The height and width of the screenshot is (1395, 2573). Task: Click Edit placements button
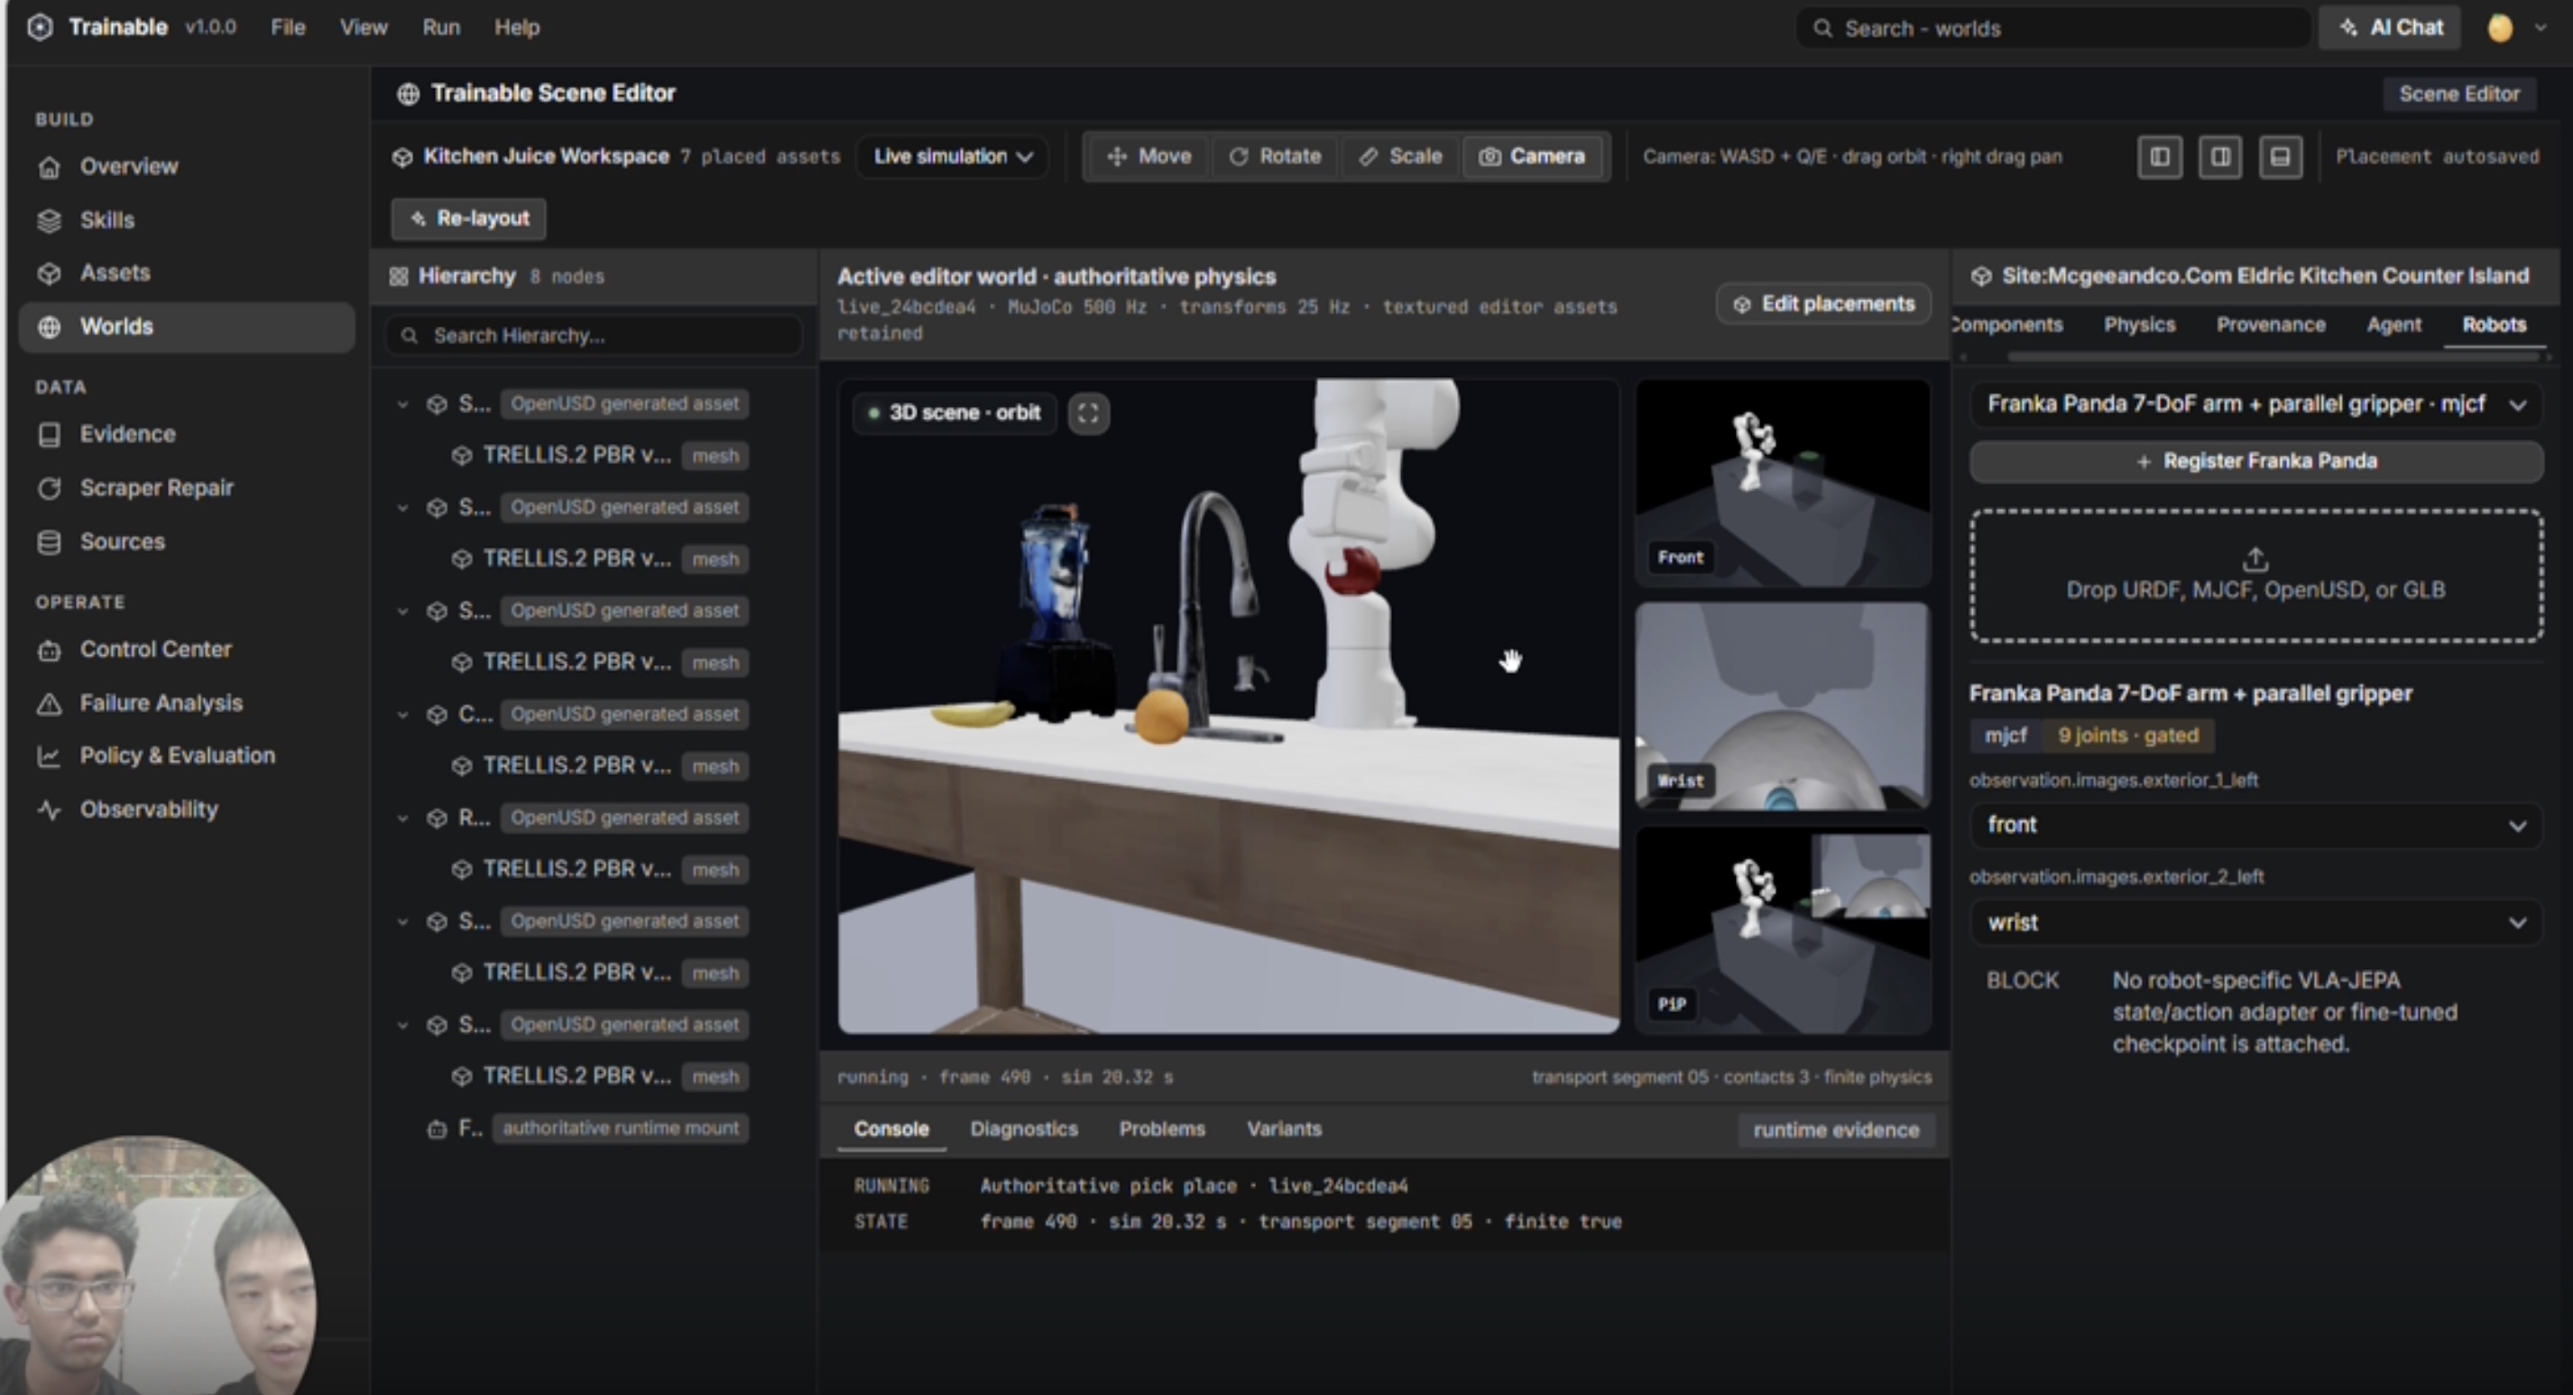1824,304
